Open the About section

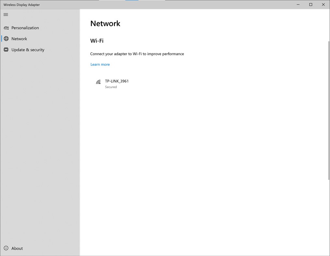(x=17, y=248)
